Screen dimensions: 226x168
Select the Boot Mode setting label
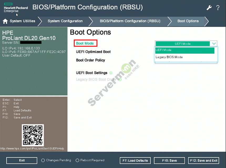(x=85, y=43)
